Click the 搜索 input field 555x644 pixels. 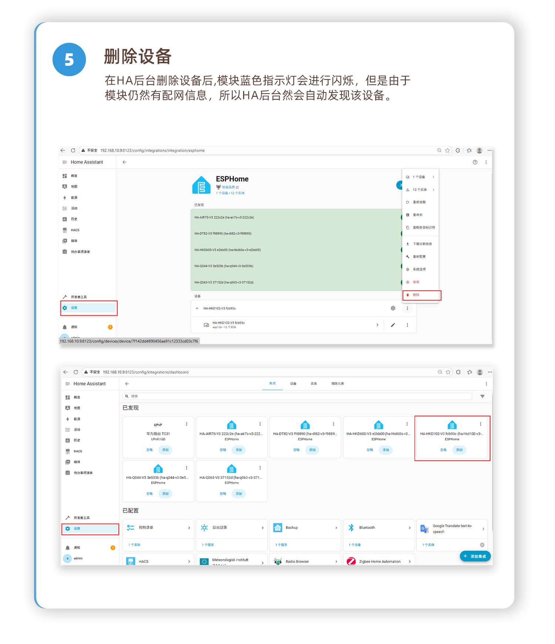point(297,396)
